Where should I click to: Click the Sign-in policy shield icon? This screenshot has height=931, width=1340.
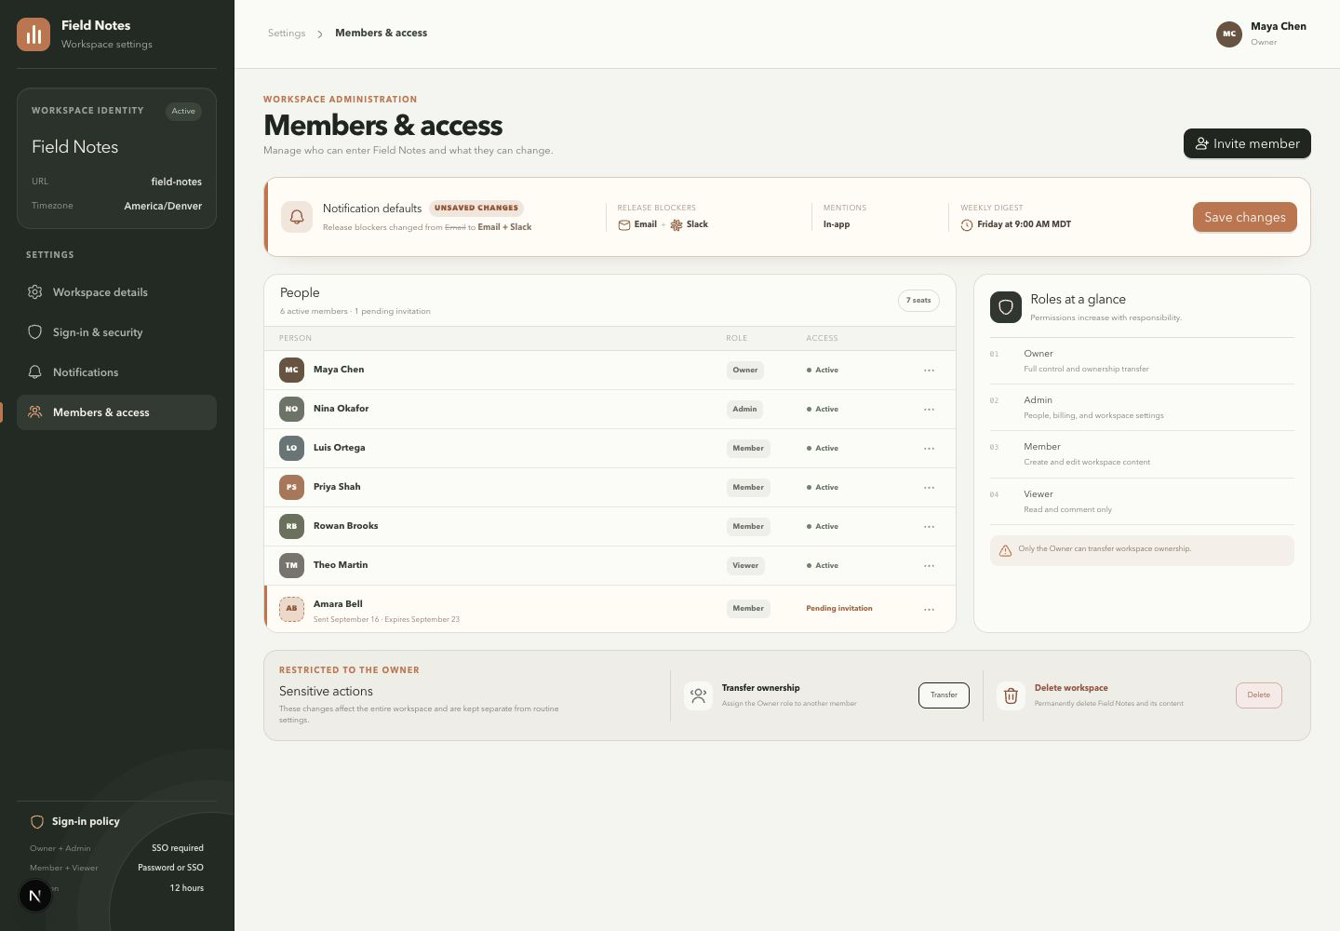point(37,821)
